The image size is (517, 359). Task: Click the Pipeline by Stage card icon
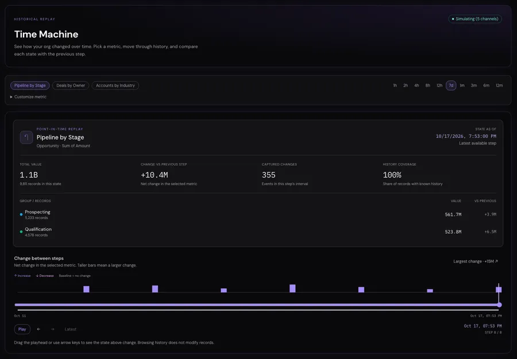(26, 137)
